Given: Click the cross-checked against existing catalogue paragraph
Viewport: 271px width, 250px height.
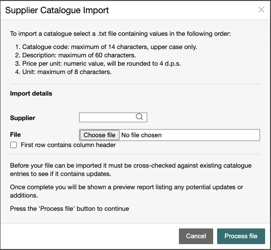Looking at the screenshot, I should (x=131, y=170).
